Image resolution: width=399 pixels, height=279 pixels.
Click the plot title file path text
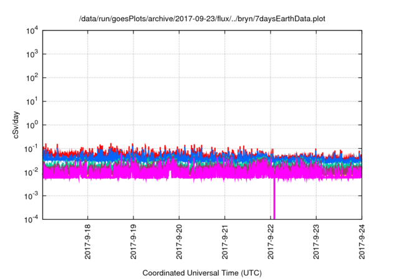[x=202, y=19]
